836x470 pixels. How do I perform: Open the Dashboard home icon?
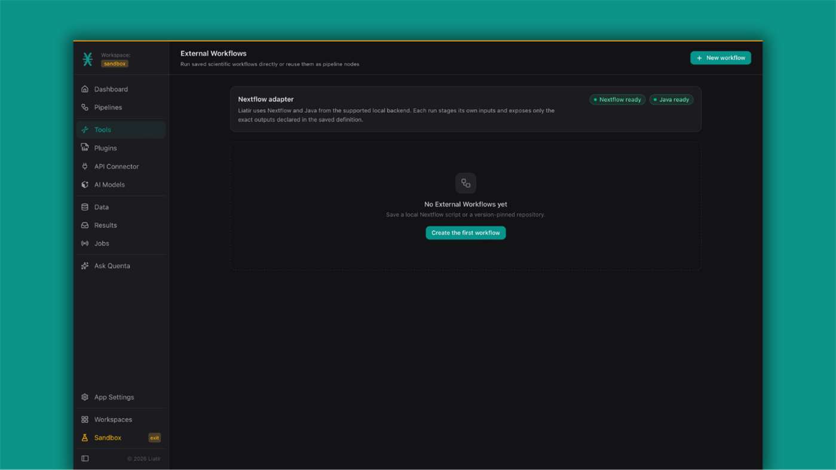(85, 89)
